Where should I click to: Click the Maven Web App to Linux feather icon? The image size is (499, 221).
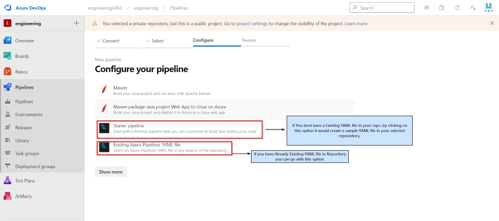[x=104, y=109]
